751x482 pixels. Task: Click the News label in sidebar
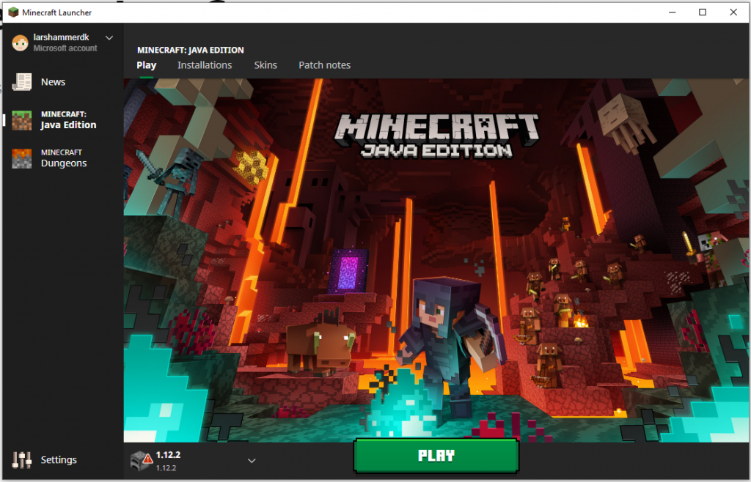[53, 82]
